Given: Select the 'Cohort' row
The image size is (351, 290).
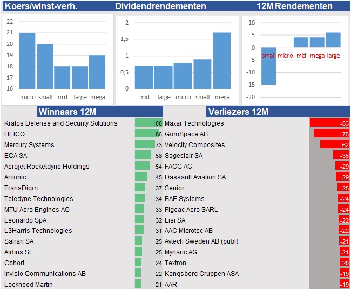Looking at the screenshot, I should tap(15, 263).
